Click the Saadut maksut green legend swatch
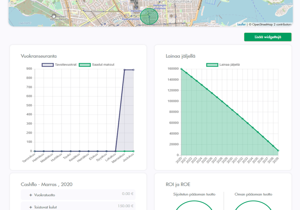The image size is (300, 210). tap(85, 65)
